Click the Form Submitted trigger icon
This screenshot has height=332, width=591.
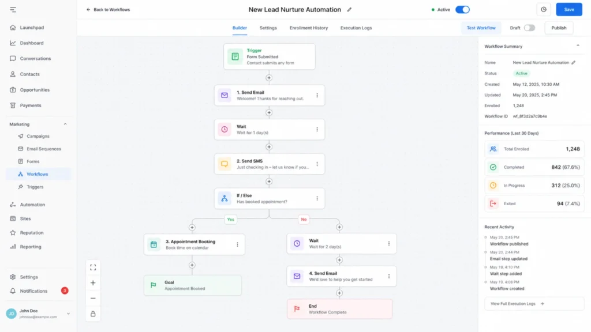235,56
